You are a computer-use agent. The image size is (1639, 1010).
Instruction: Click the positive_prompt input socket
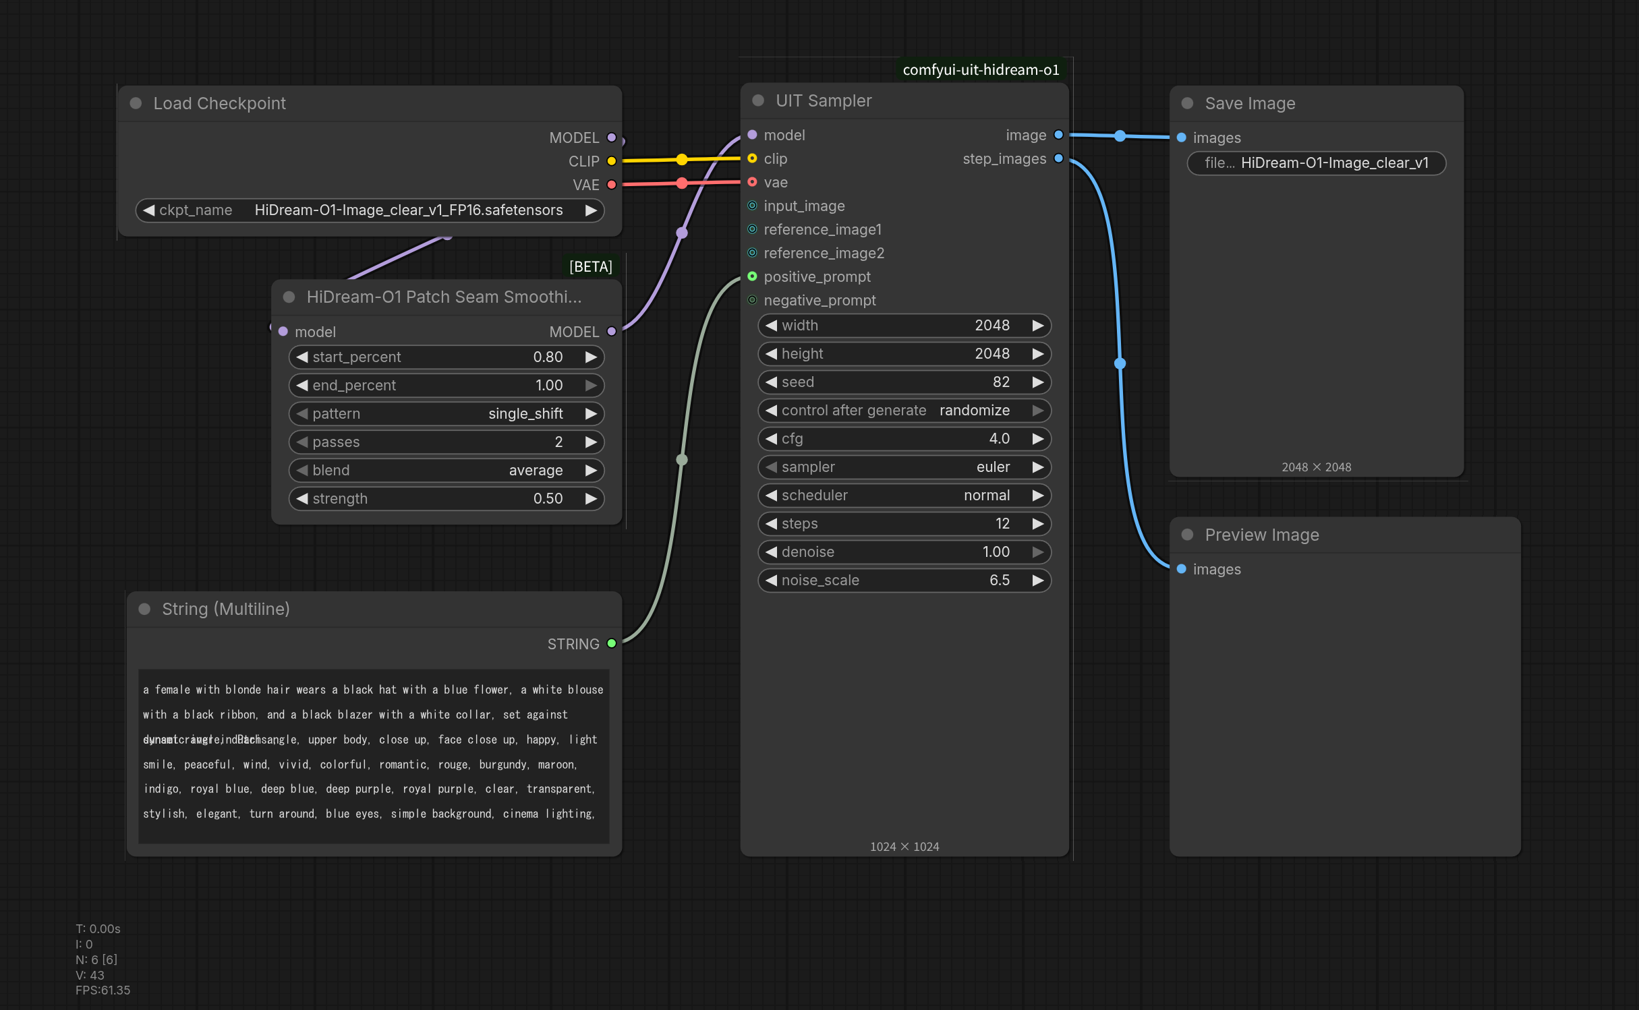[x=752, y=276]
